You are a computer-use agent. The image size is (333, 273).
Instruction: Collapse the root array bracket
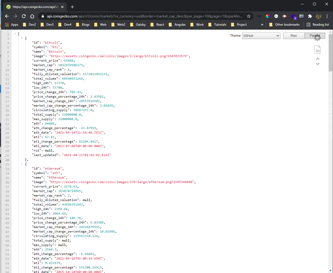tap(15, 34)
